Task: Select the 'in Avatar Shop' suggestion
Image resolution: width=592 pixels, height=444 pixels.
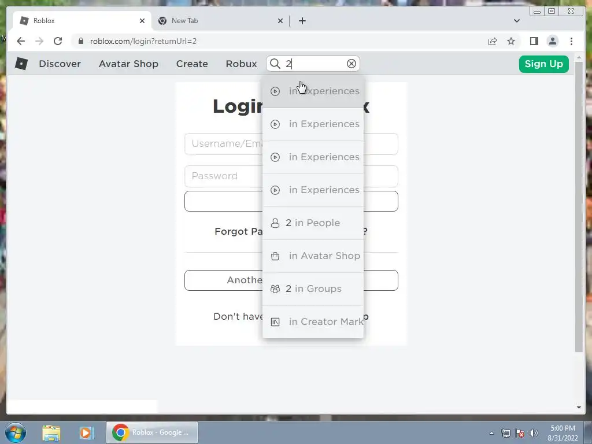Action: [313, 256]
